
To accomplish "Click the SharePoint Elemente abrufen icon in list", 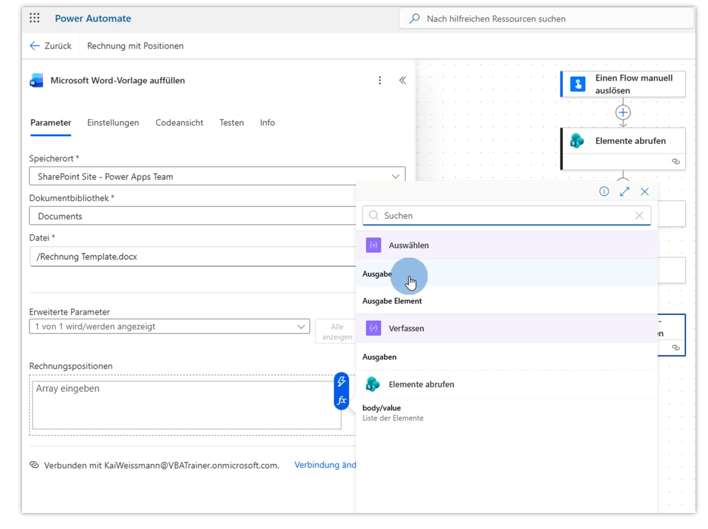I will click(373, 384).
